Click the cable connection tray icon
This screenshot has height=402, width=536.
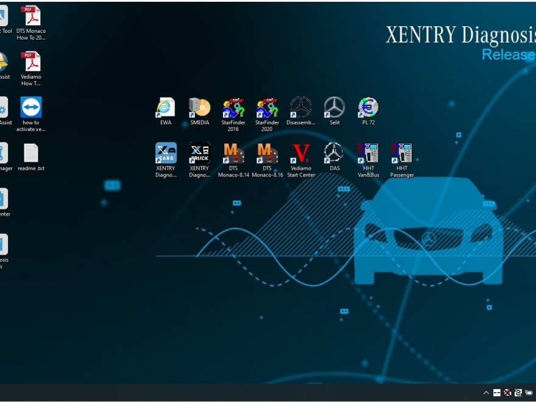pyautogui.click(x=518, y=393)
